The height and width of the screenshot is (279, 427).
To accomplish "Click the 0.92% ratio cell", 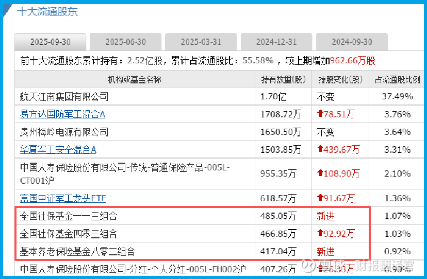I will coord(397,252).
